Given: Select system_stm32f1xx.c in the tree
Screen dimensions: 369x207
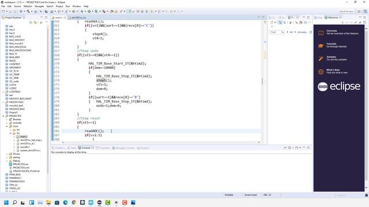Looking at the screenshot, I should (x=30, y=151).
